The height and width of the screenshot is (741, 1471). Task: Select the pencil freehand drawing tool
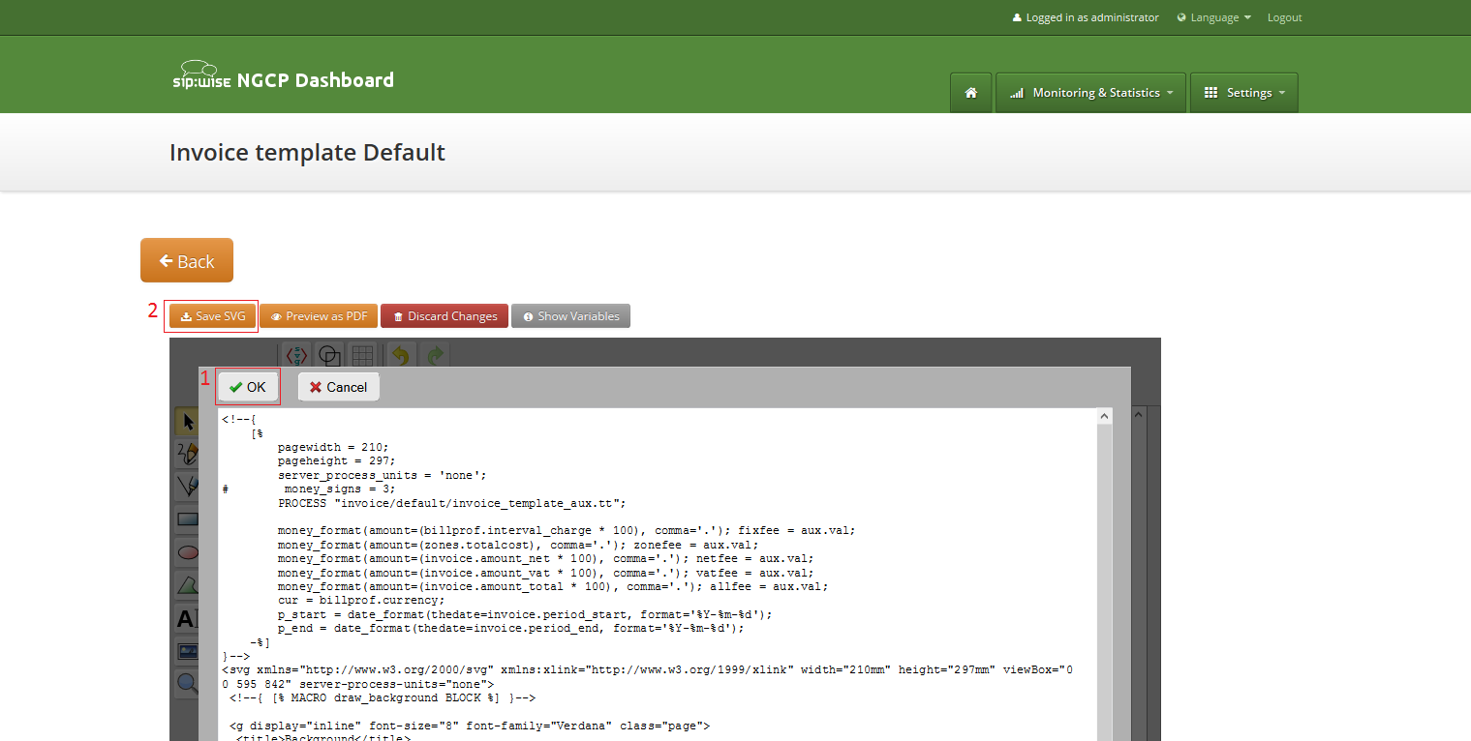click(187, 453)
